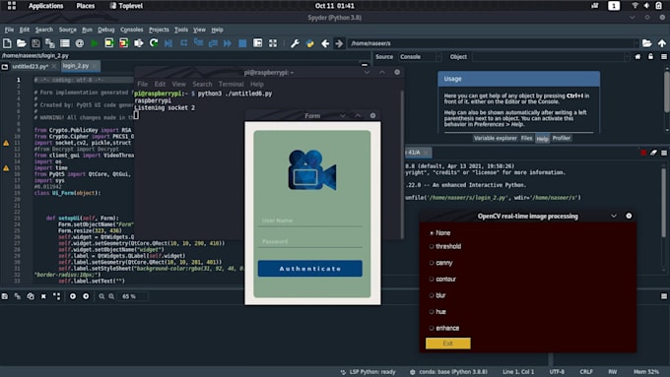This screenshot has height=377, width=670.
Task: Click the Authenticate button in Form
Action: [x=309, y=269]
